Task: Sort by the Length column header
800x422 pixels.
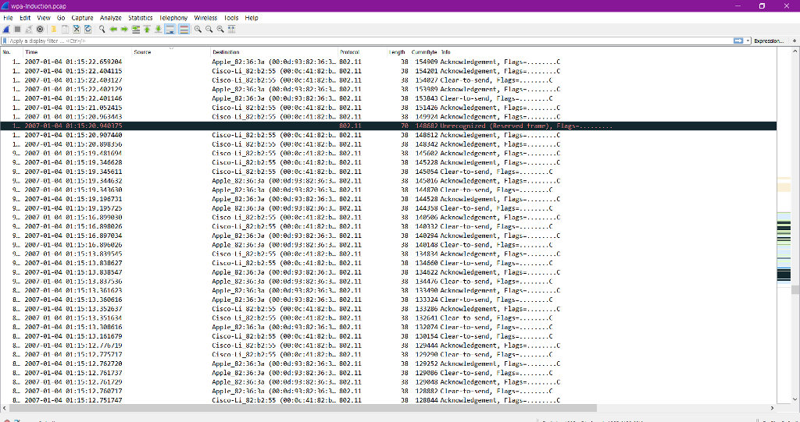Action: click(398, 52)
